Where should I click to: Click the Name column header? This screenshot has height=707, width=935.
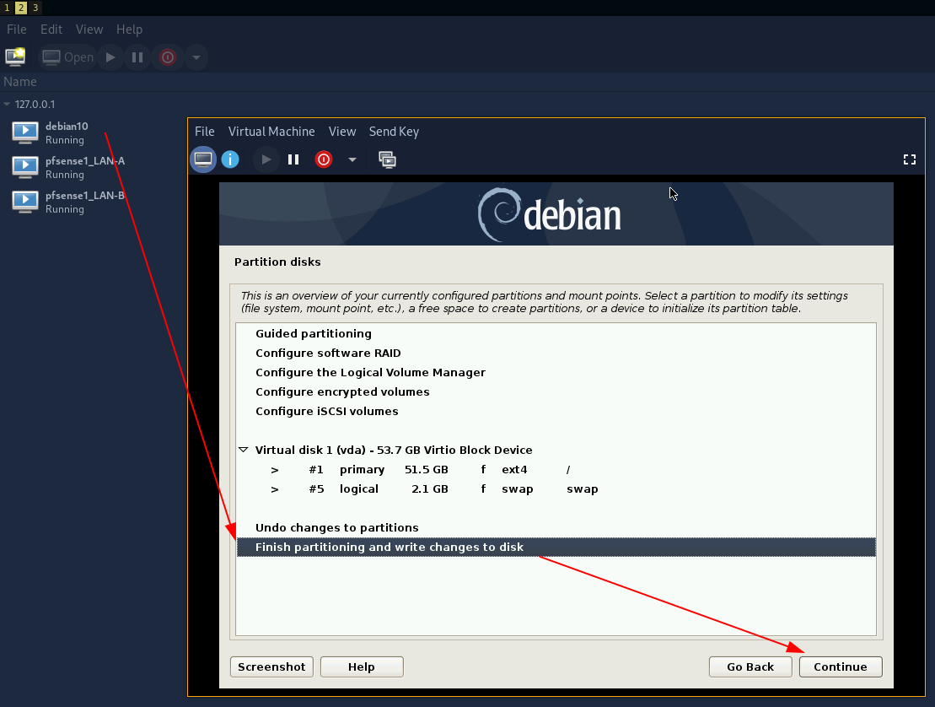[19, 82]
